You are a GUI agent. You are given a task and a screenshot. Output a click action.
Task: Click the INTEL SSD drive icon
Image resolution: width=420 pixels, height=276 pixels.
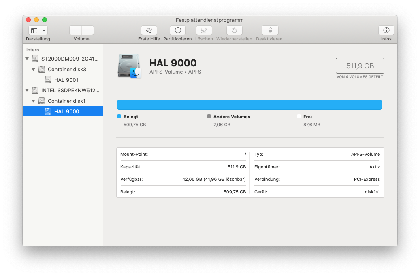[x=35, y=91]
